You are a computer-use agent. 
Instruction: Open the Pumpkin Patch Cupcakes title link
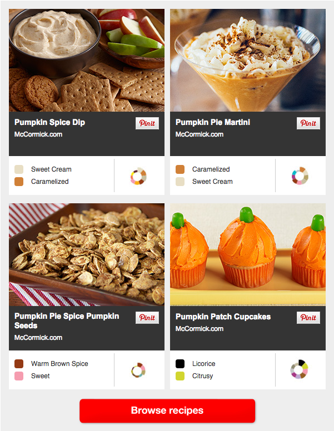223,317
